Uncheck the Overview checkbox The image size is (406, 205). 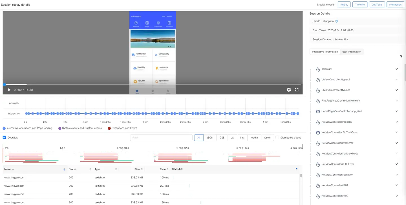(5, 138)
